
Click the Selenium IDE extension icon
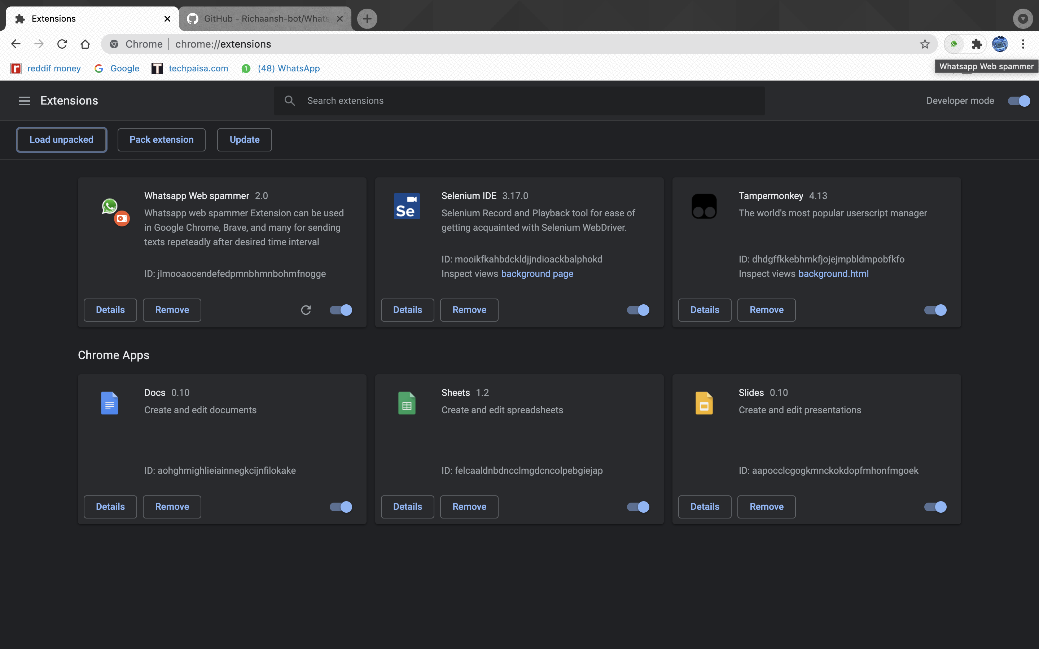[x=406, y=206]
